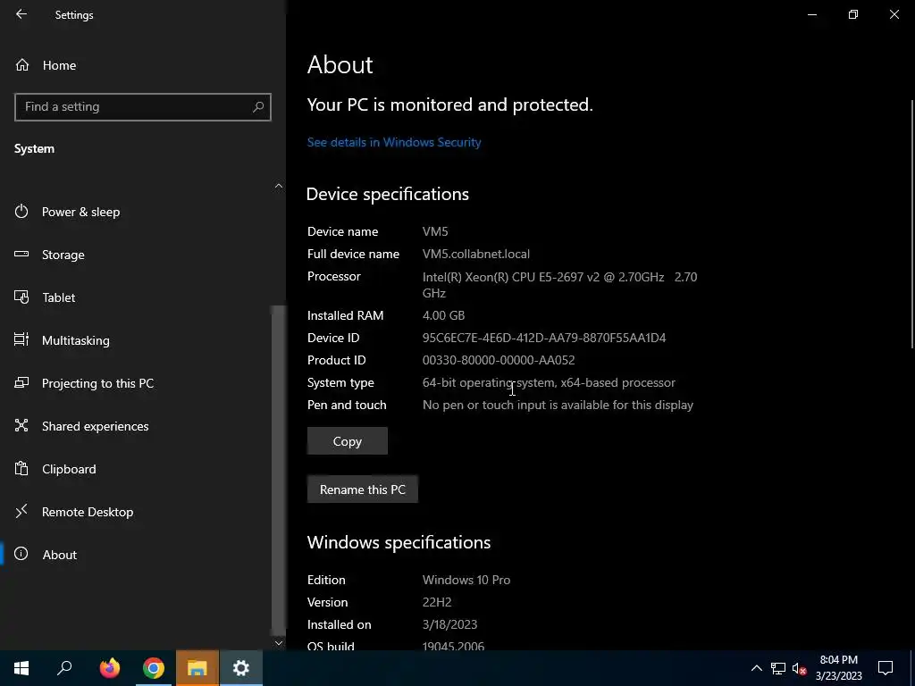The width and height of the screenshot is (915, 686).
Task: Open See details in Windows Security link
Action: tap(394, 142)
